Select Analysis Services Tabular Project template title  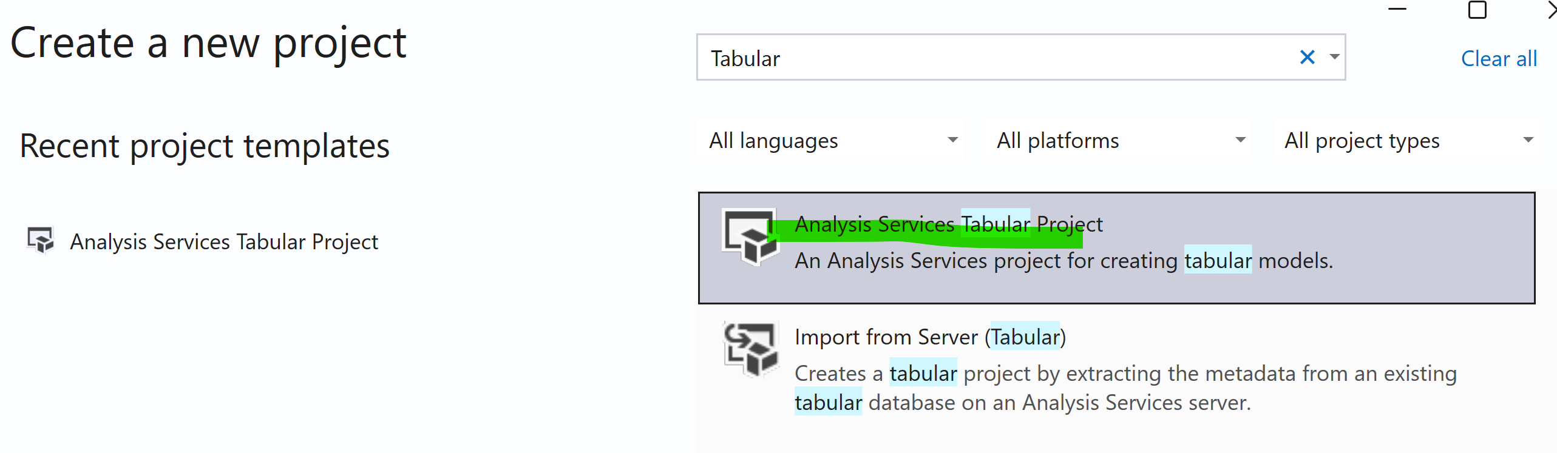(x=948, y=224)
